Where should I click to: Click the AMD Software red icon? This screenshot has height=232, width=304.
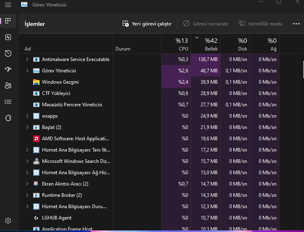coord(36,139)
